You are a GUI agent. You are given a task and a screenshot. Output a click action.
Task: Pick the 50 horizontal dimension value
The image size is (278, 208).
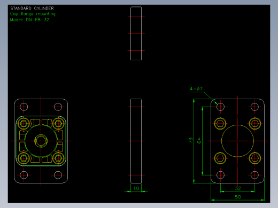[238, 197]
